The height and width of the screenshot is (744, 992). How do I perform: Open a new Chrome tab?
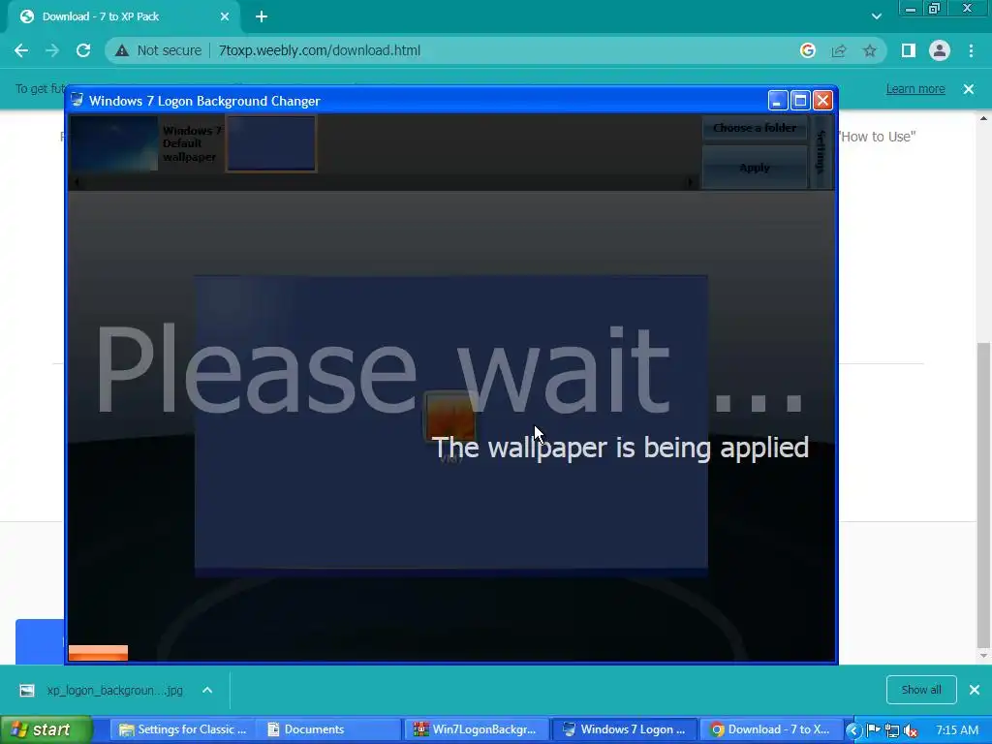click(262, 16)
